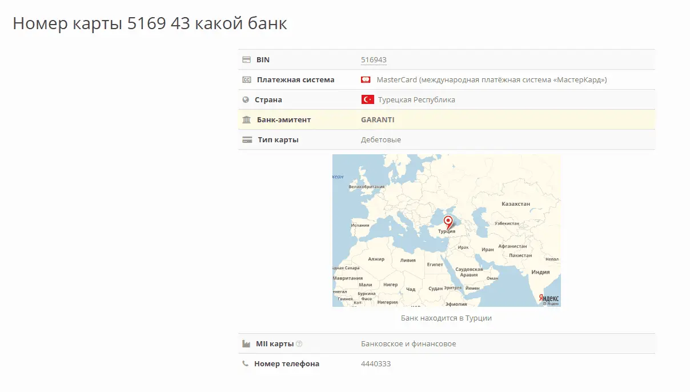Click the GARANTI bank name
Image resolution: width=690 pixels, height=392 pixels.
click(x=378, y=119)
